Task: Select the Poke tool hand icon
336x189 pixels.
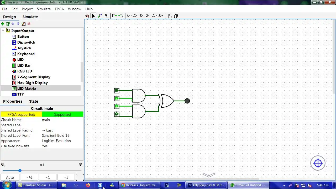Action: pos(87,16)
